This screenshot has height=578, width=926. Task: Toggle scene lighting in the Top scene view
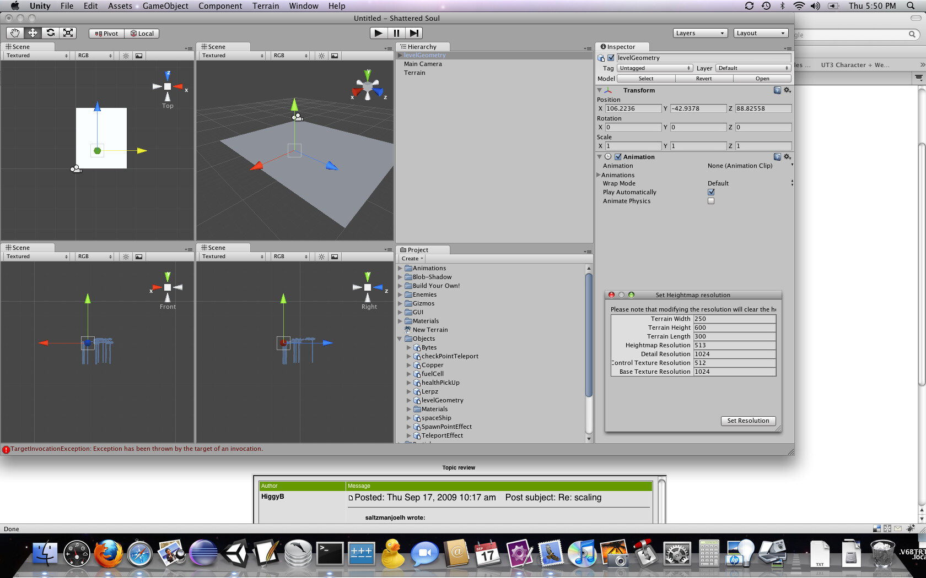click(x=126, y=56)
